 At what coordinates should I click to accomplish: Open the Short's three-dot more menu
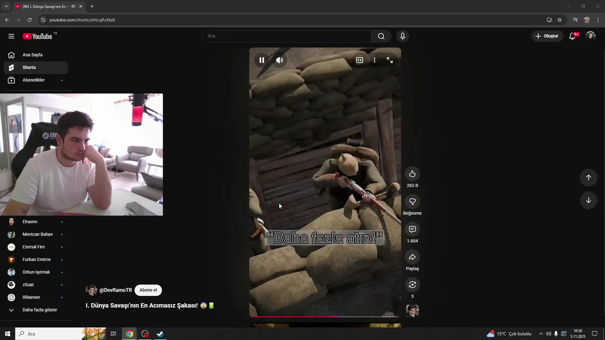tap(374, 60)
